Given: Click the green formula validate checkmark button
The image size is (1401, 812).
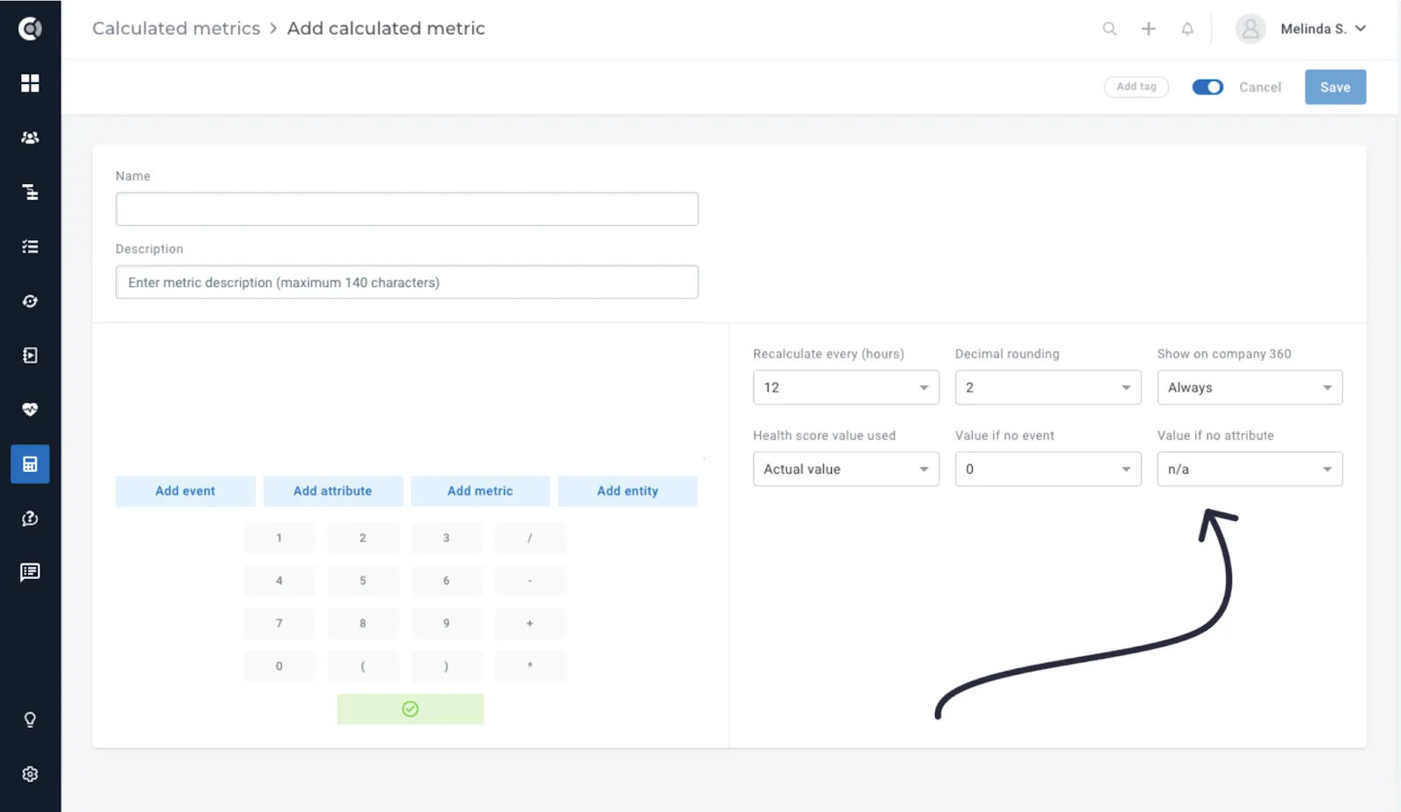Looking at the screenshot, I should [x=411, y=709].
